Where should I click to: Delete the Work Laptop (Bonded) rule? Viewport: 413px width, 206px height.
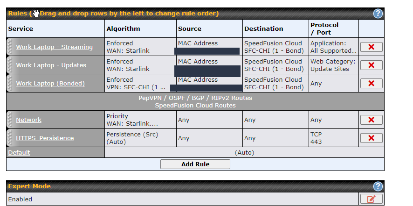pyautogui.click(x=371, y=83)
